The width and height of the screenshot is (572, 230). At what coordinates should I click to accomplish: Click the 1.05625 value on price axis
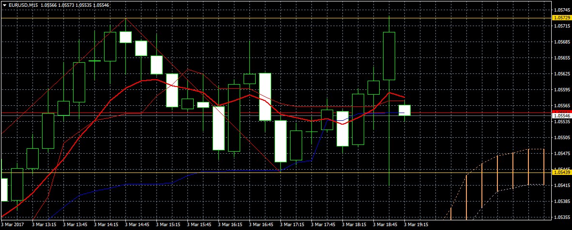562,74
